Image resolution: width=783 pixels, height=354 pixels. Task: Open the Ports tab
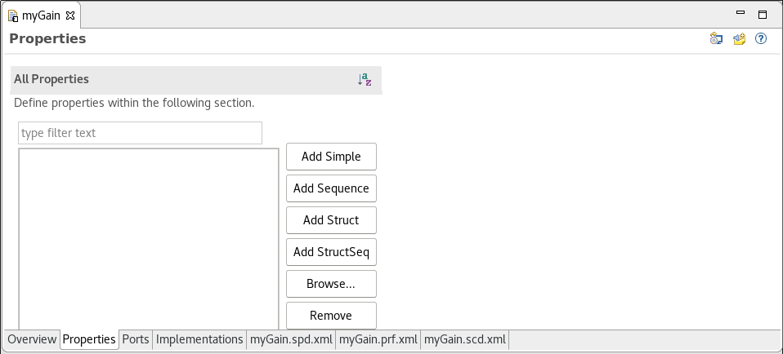tap(136, 339)
